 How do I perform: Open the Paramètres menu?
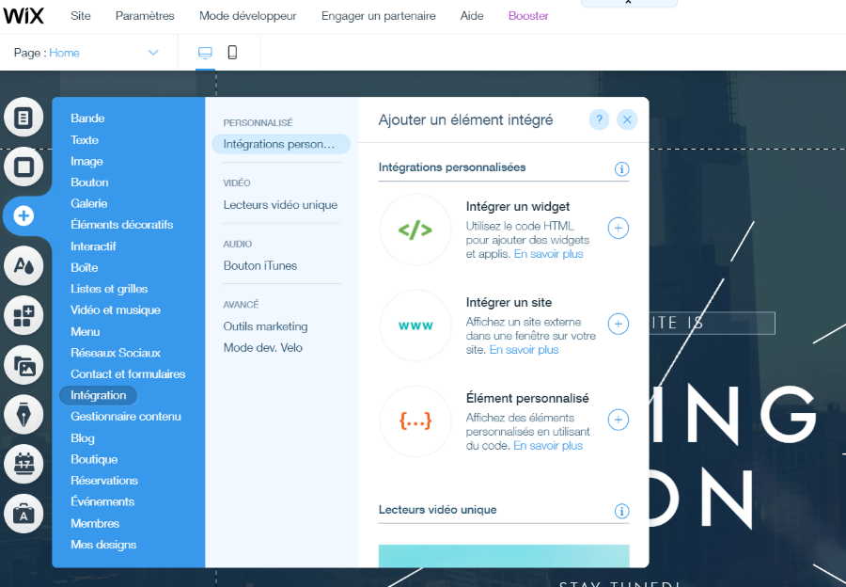point(145,16)
